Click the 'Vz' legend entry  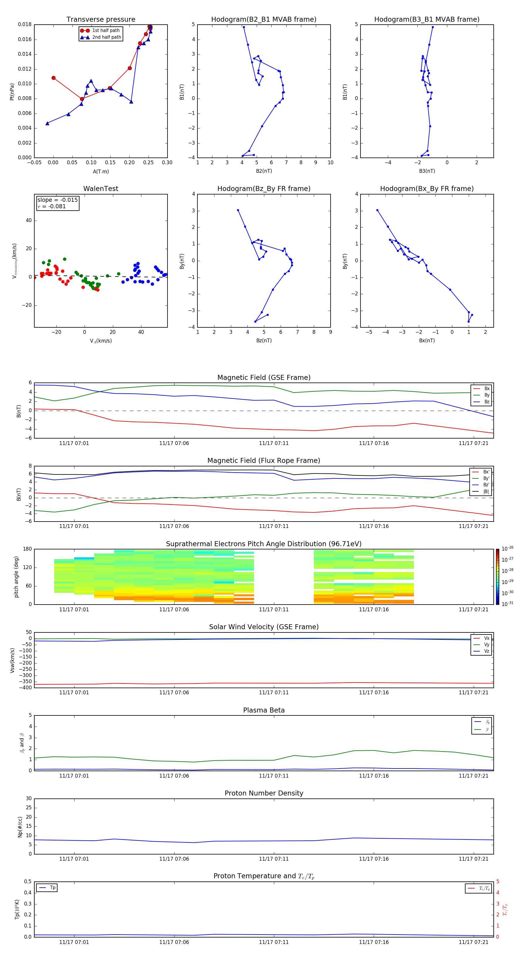[x=481, y=651]
